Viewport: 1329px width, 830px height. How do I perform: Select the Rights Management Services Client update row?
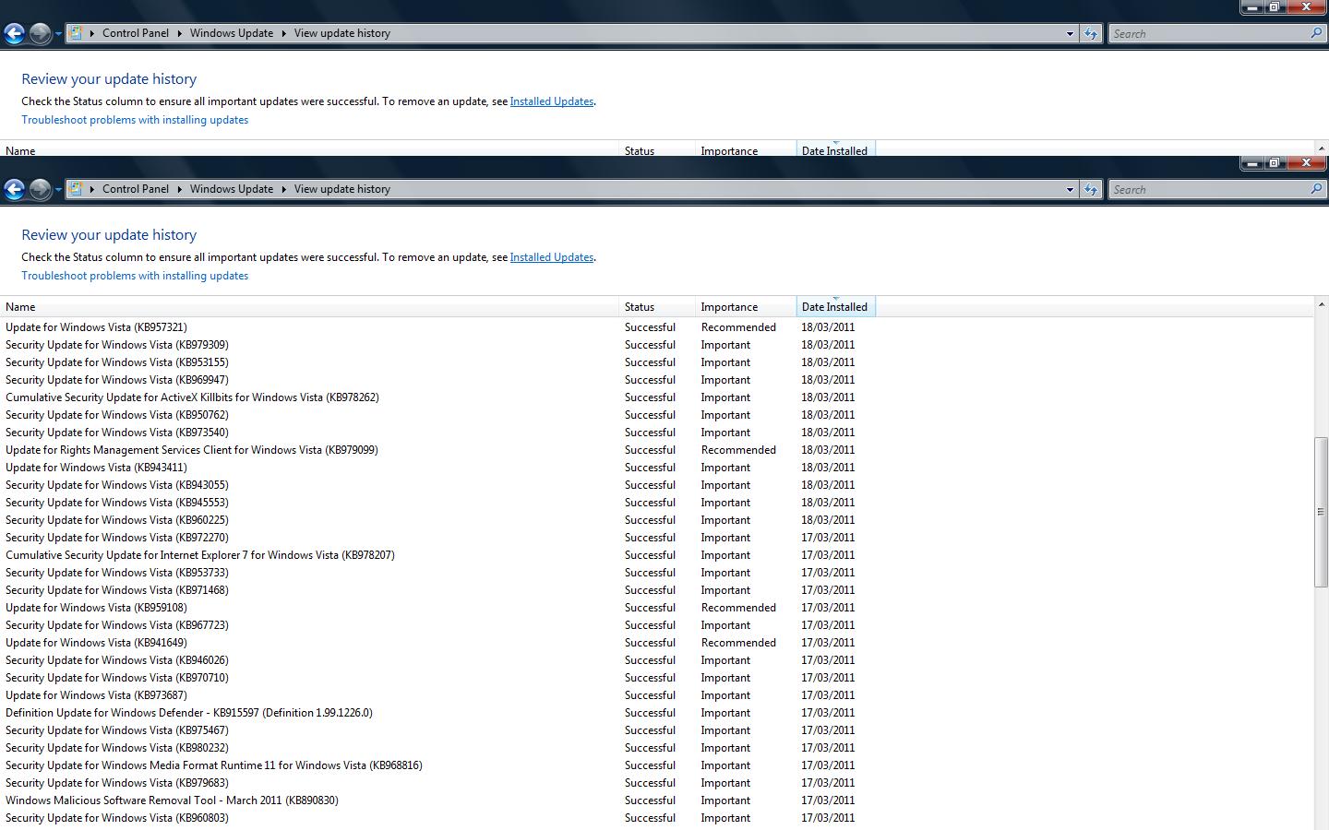[656, 450]
